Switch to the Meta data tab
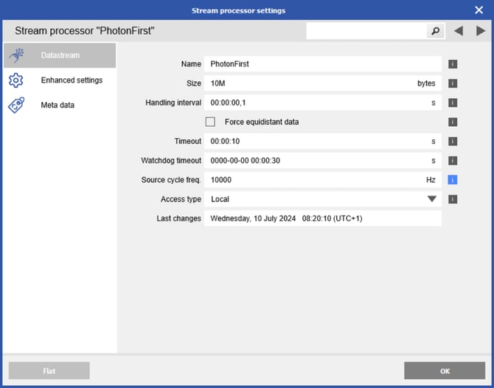Viewport: 494px width, 388px height. pyautogui.click(x=59, y=105)
